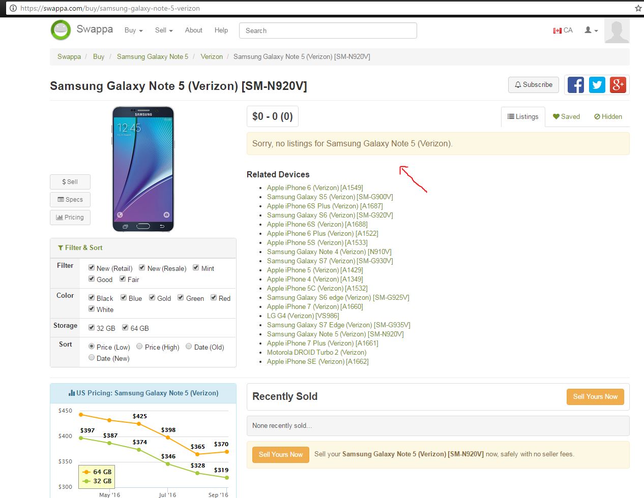Bookmark page with the star icon
Viewport: 644px width, 498px height.
click(638, 8)
